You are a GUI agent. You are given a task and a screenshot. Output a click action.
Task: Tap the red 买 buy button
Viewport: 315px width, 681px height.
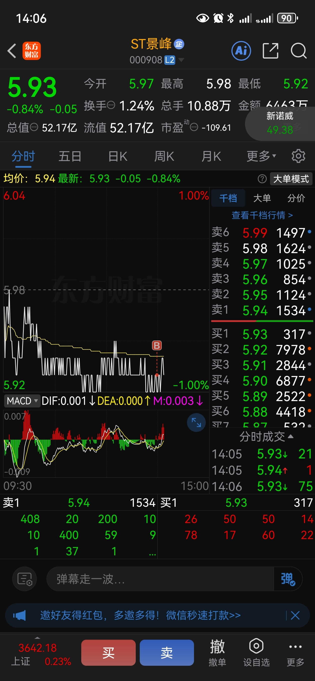[x=108, y=653]
